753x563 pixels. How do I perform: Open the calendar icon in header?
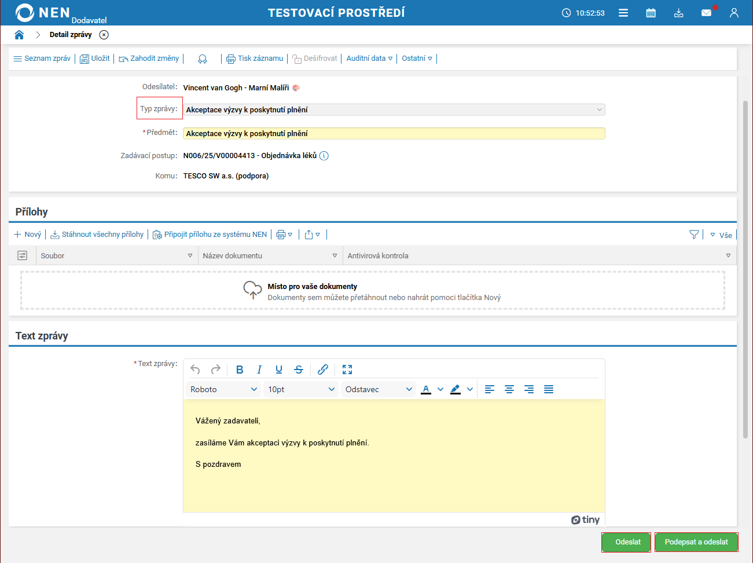coord(651,13)
